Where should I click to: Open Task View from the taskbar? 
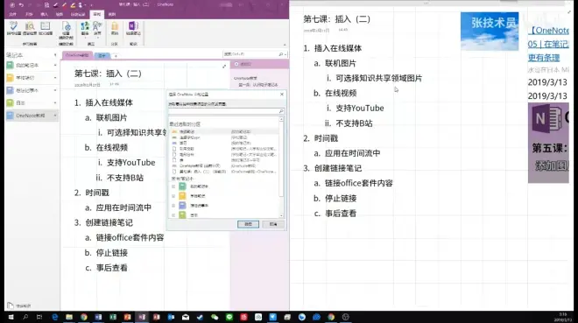[x=39, y=317]
